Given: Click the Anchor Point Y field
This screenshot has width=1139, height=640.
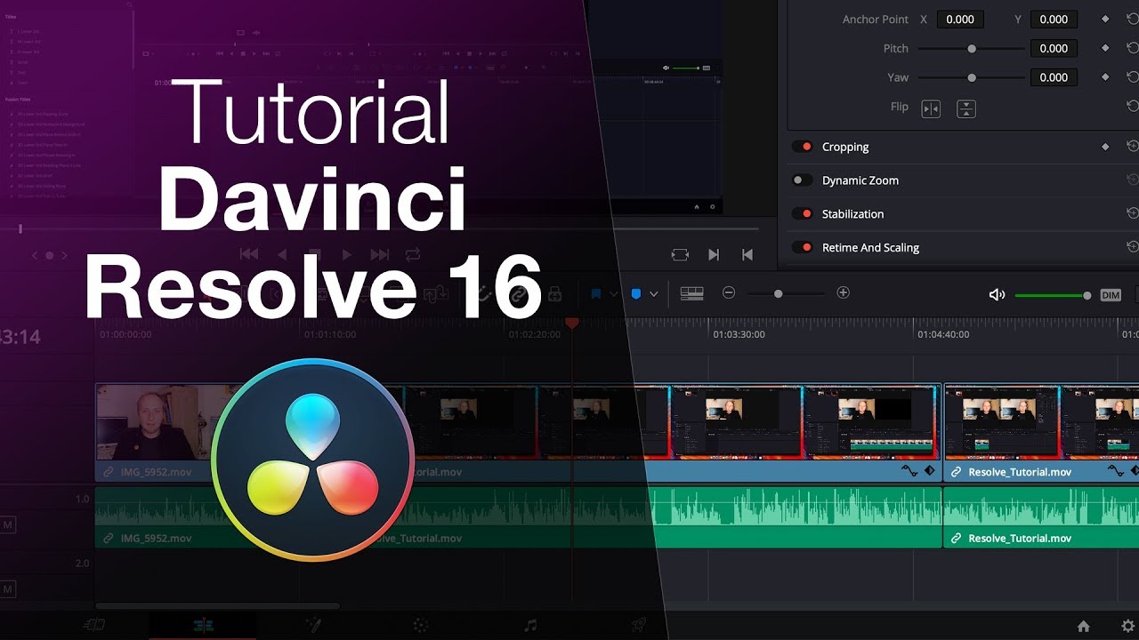Looking at the screenshot, I should (1054, 19).
